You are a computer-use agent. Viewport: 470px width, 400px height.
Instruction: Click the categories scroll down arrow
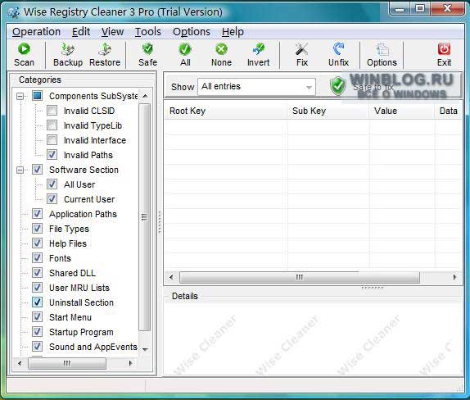coord(145,349)
